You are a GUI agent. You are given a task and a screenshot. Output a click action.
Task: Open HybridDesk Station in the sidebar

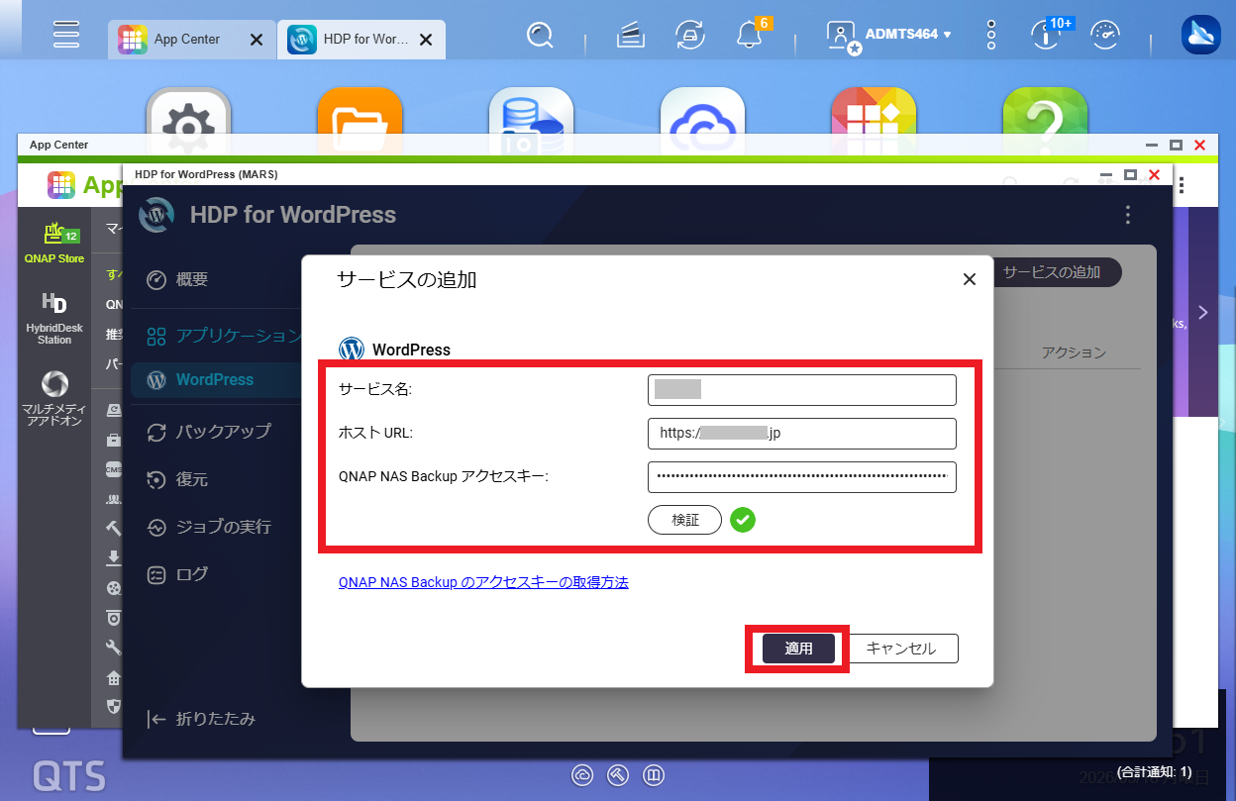(x=54, y=319)
